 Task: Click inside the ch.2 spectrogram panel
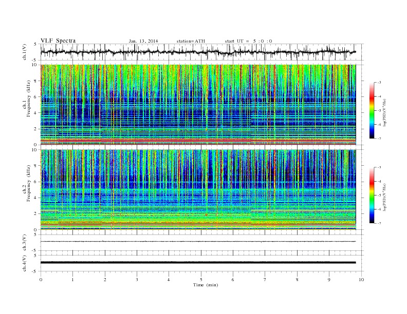tap(198, 190)
